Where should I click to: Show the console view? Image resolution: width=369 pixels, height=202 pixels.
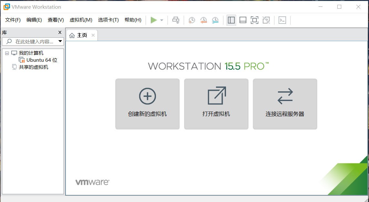282,20
